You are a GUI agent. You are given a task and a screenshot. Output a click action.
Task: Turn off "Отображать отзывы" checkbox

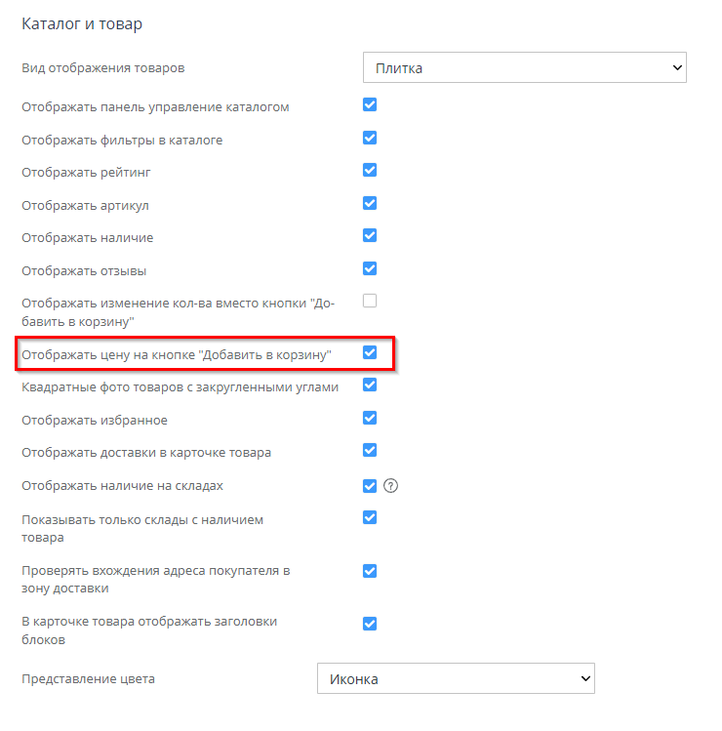370,268
